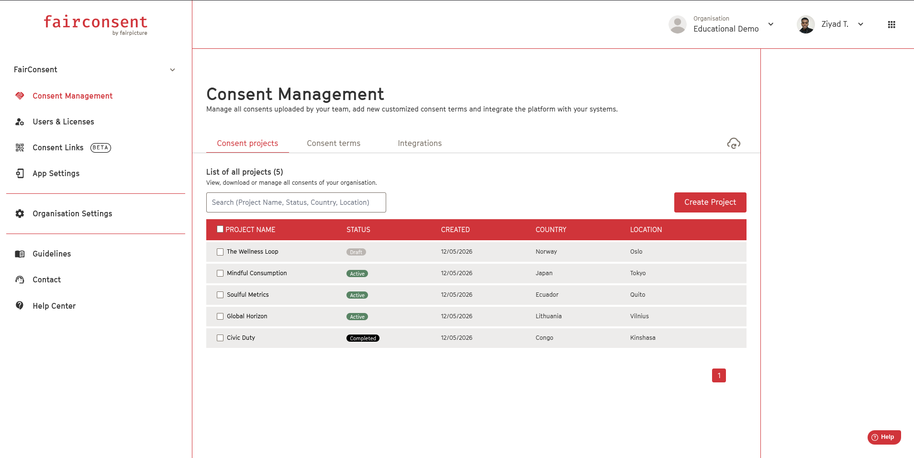Open Organisation Settings page

pyautogui.click(x=72, y=213)
